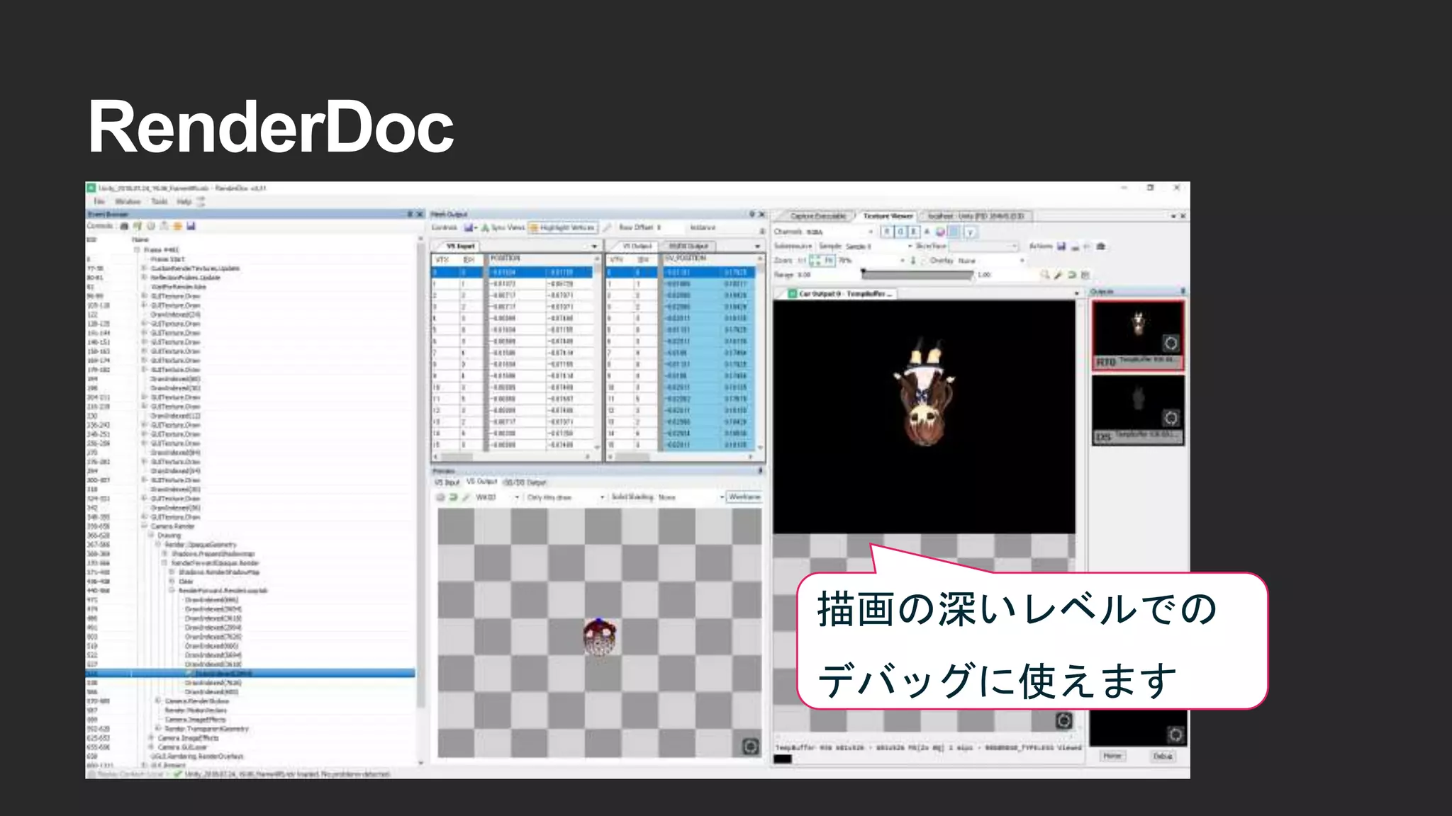Click the histogram toggle icon
Screen dimensions: 1452x816
point(1085,275)
